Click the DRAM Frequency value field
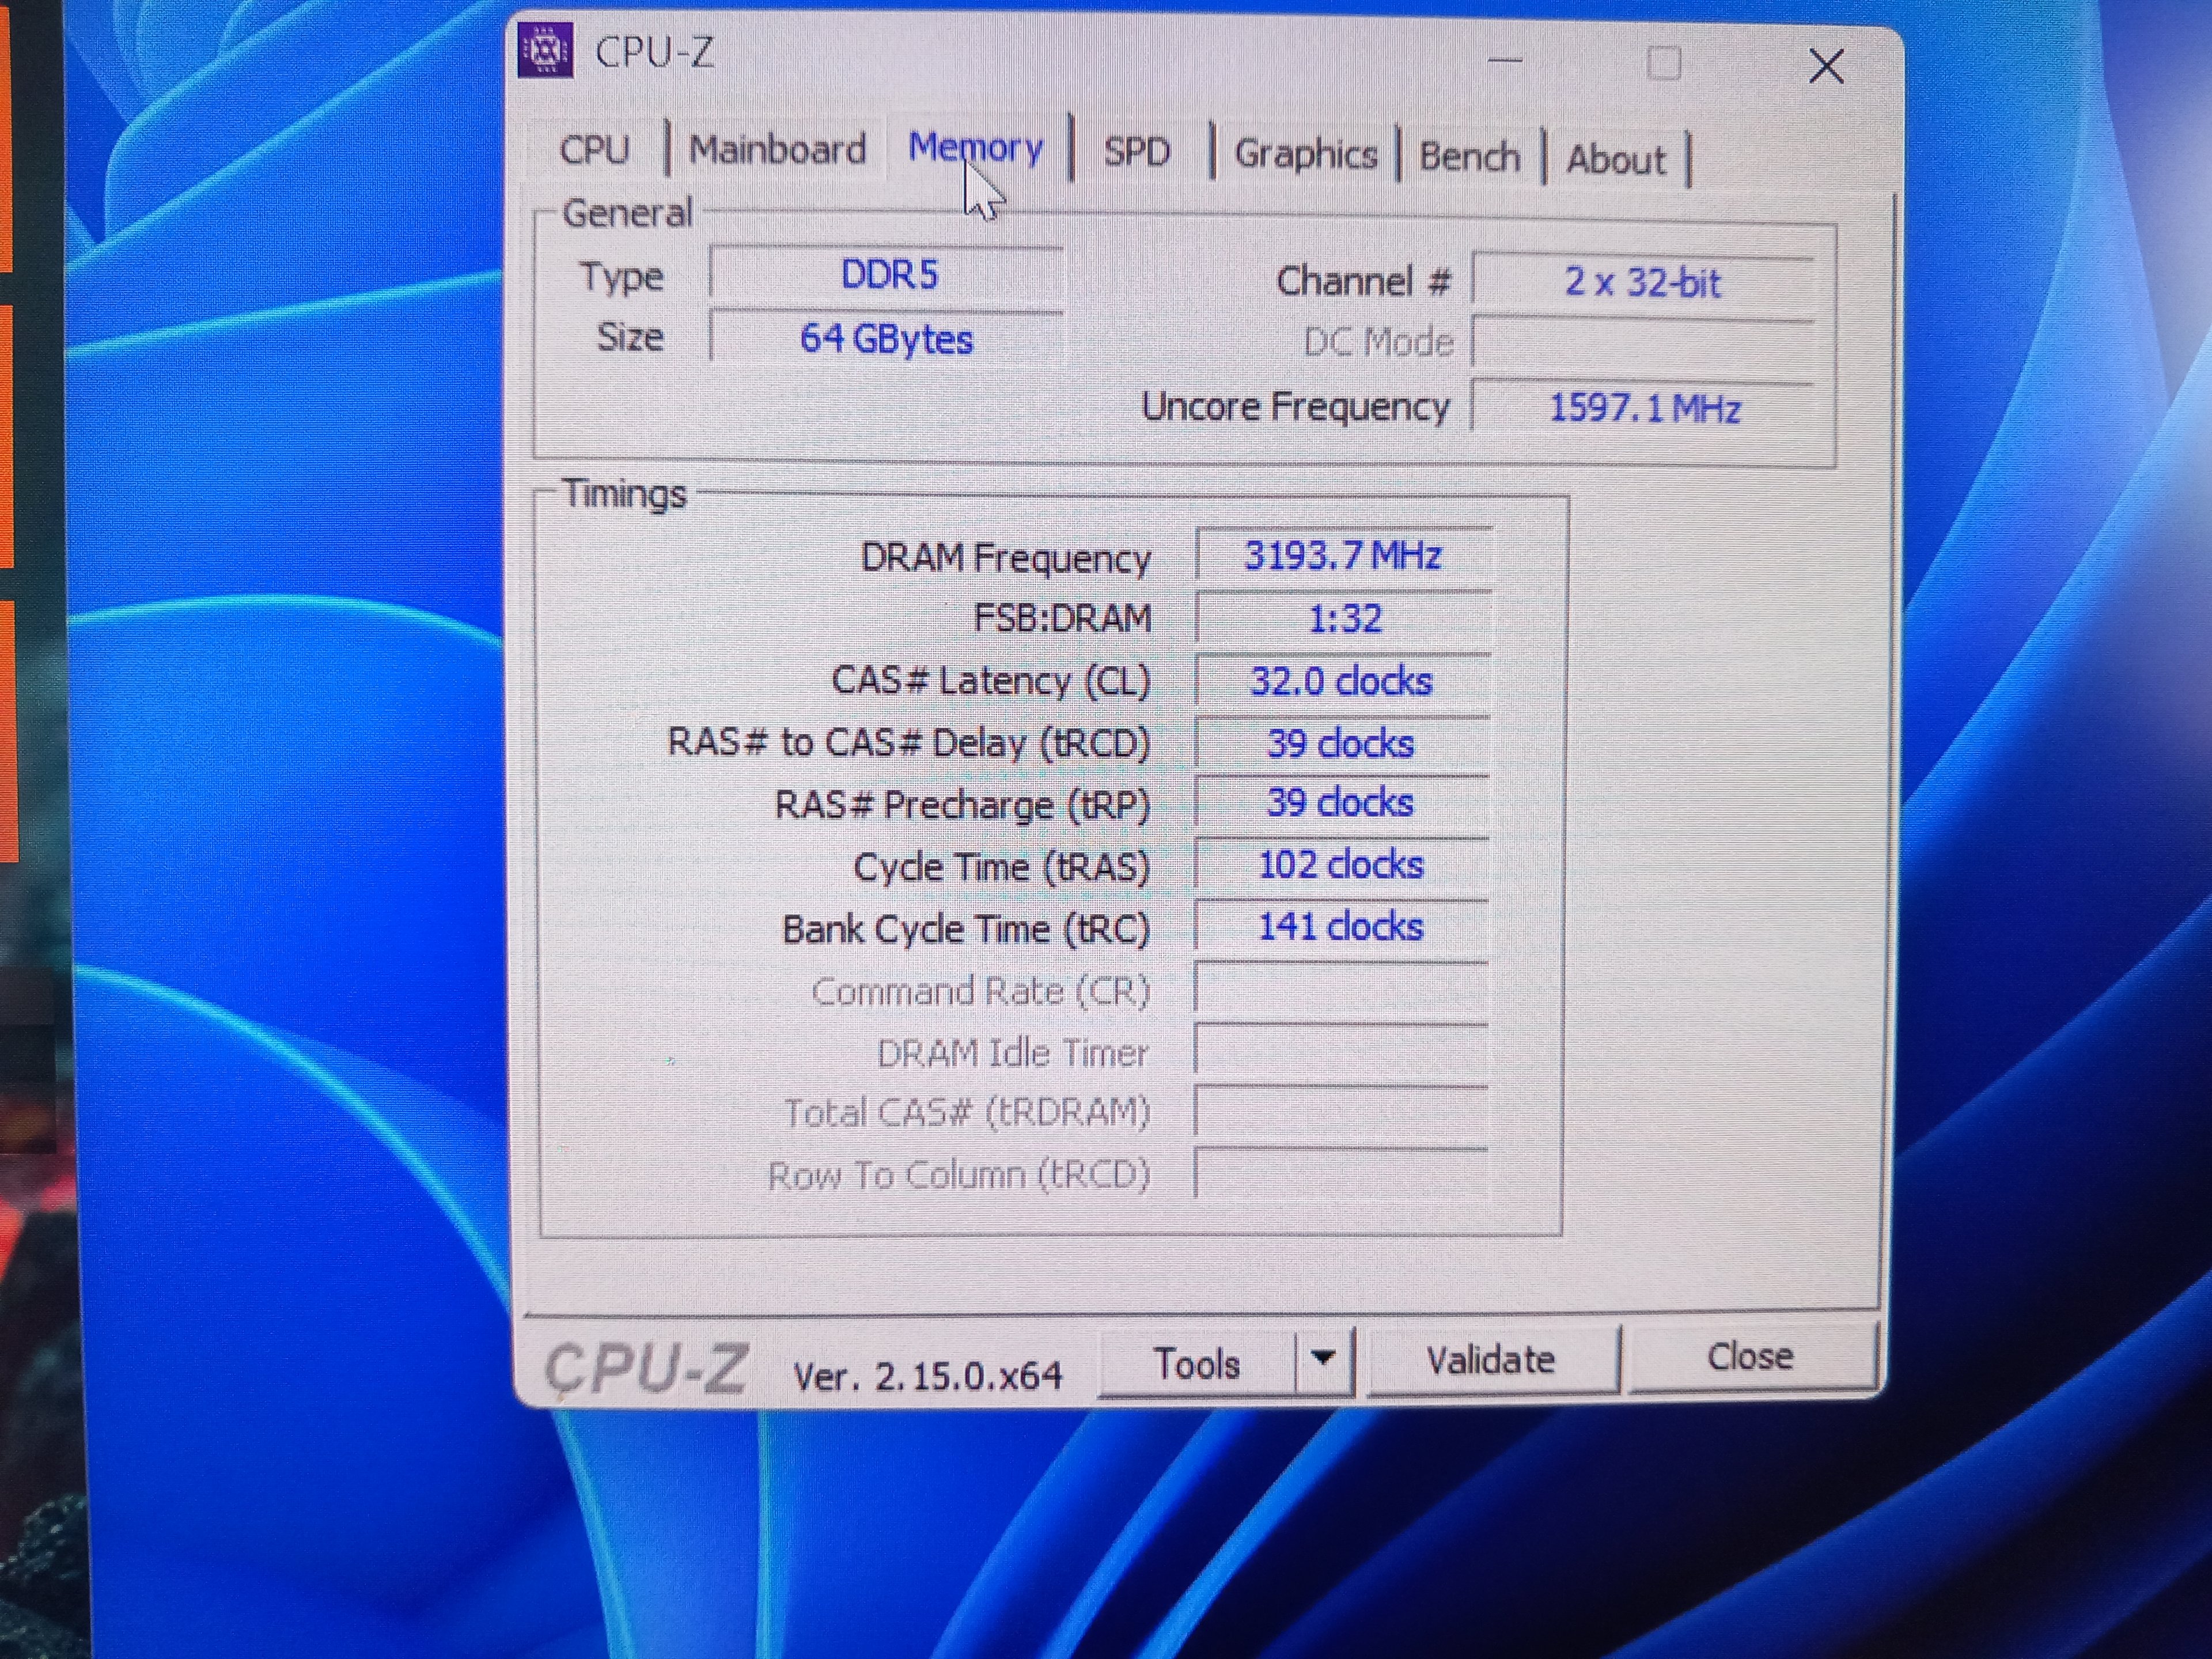The width and height of the screenshot is (2212, 1659). (1342, 556)
